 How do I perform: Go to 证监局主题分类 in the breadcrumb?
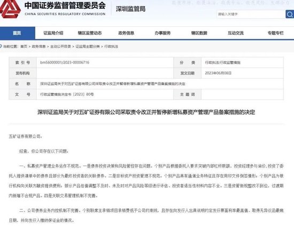coord(88,47)
